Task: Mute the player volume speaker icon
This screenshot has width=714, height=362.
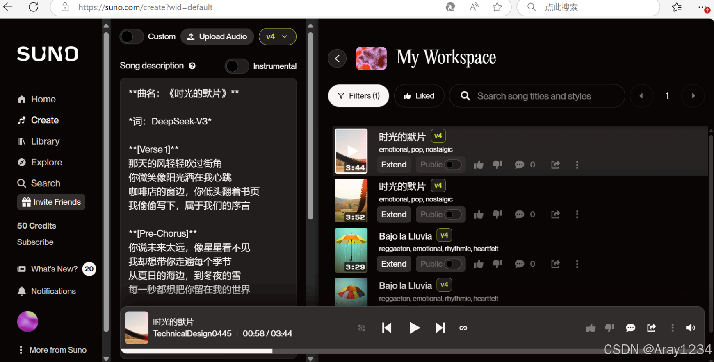Action: 691,328
